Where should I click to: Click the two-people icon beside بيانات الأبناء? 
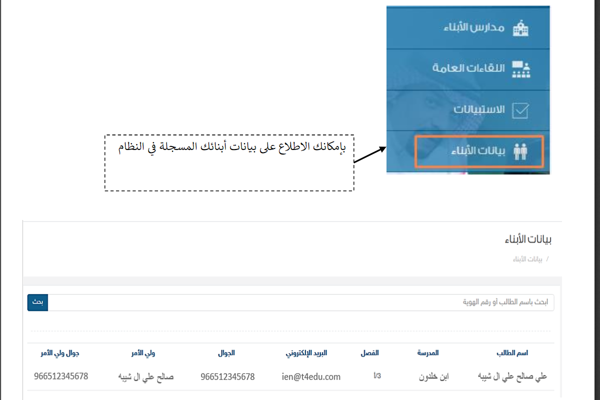click(x=521, y=150)
